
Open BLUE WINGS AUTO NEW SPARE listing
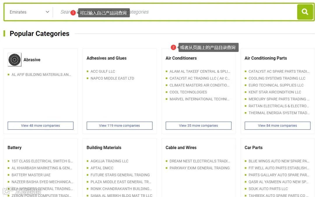279,161
